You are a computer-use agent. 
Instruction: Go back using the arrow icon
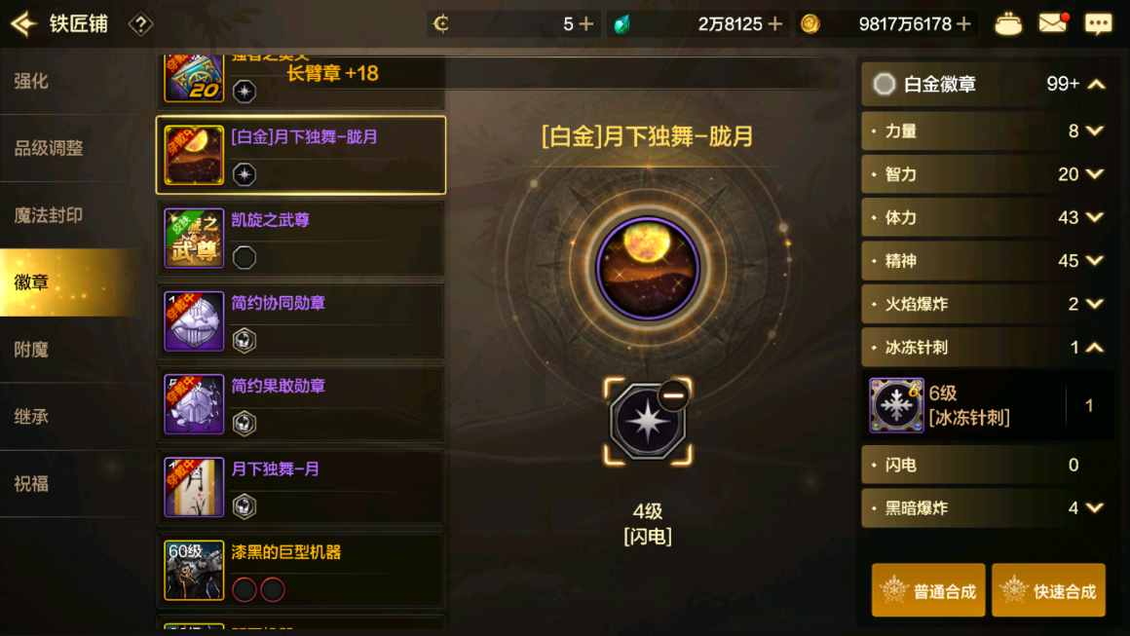tap(23, 23)
